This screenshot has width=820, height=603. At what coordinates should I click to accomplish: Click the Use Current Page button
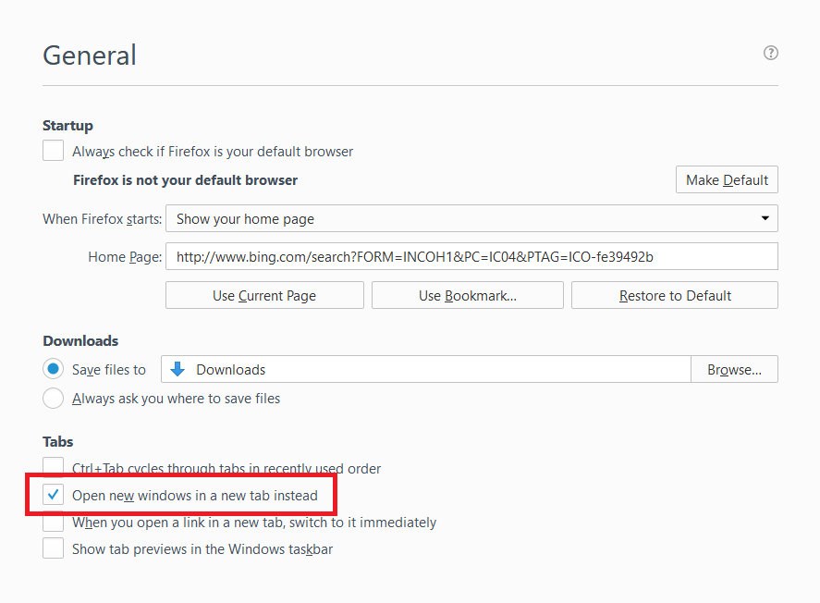click(x=264, y=296)
